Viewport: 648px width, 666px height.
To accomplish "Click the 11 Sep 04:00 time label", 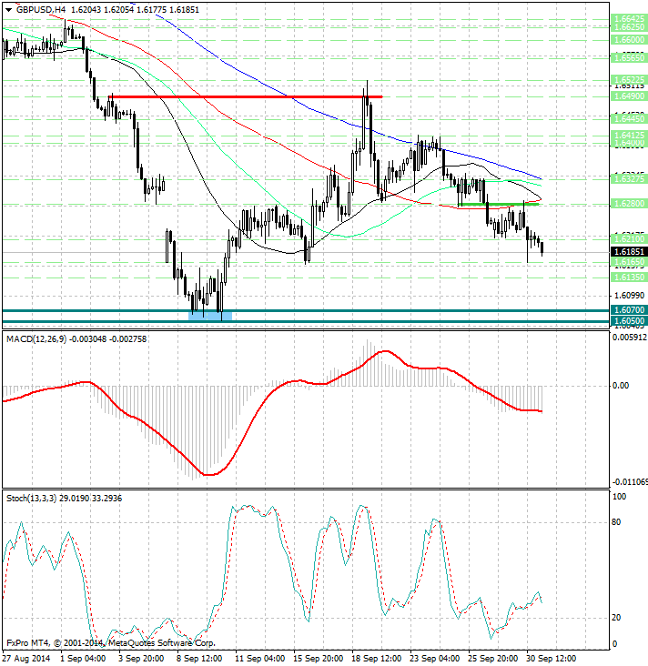I will tap(259, 659).
